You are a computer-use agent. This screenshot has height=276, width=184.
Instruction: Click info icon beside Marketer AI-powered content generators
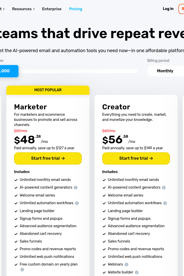(x=76, y=188)
